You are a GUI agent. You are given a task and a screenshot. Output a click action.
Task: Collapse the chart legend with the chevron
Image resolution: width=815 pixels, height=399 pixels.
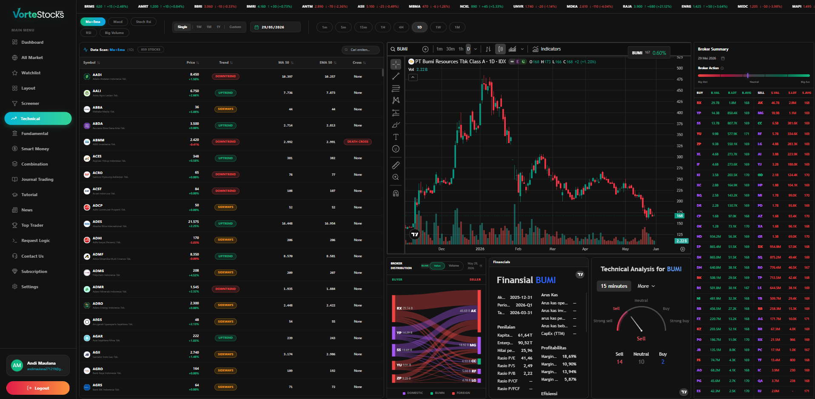pos(413,78)
